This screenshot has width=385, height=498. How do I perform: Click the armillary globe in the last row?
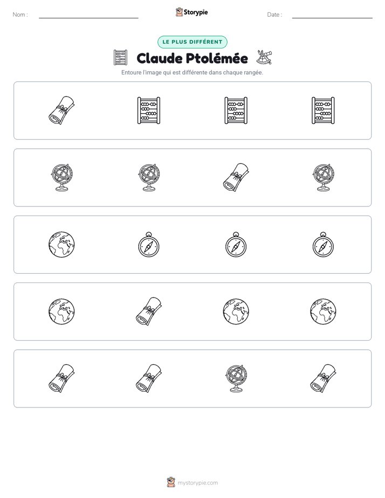tap(236, 378)
